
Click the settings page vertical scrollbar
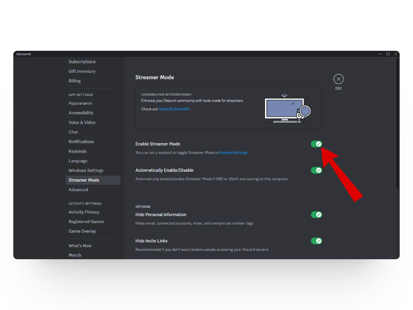click(398, 124)
